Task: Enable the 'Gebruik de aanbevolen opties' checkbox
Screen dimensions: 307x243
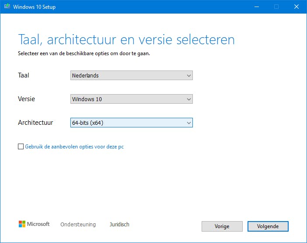Action: [x=21, y=147]
